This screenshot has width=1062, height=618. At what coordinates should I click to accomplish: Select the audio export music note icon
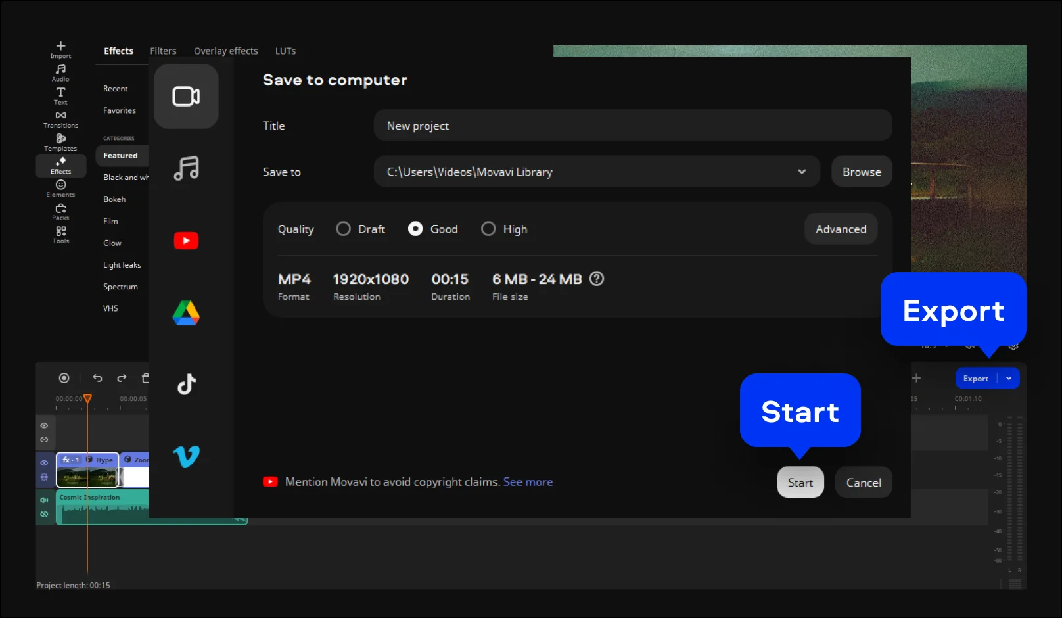pyautogui.click(x=186, y=168)
